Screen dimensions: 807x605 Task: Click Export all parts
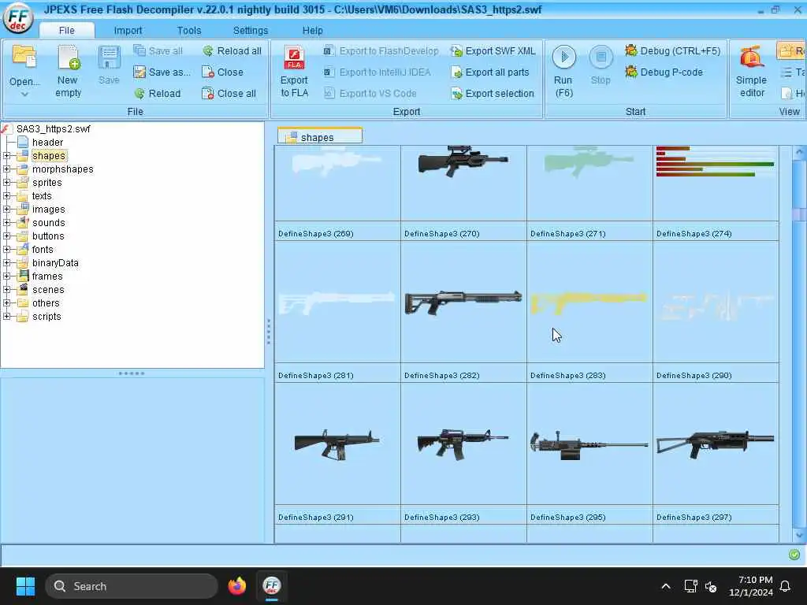490,72
